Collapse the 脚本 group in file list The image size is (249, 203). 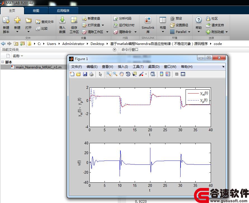(3, 62)
